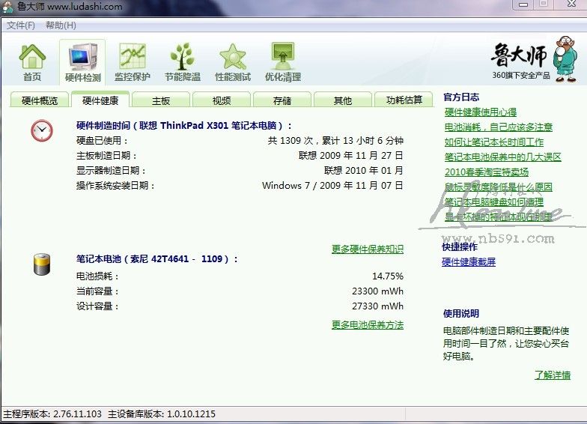Switch to the 功耗估算 tab

pos(404,100)
